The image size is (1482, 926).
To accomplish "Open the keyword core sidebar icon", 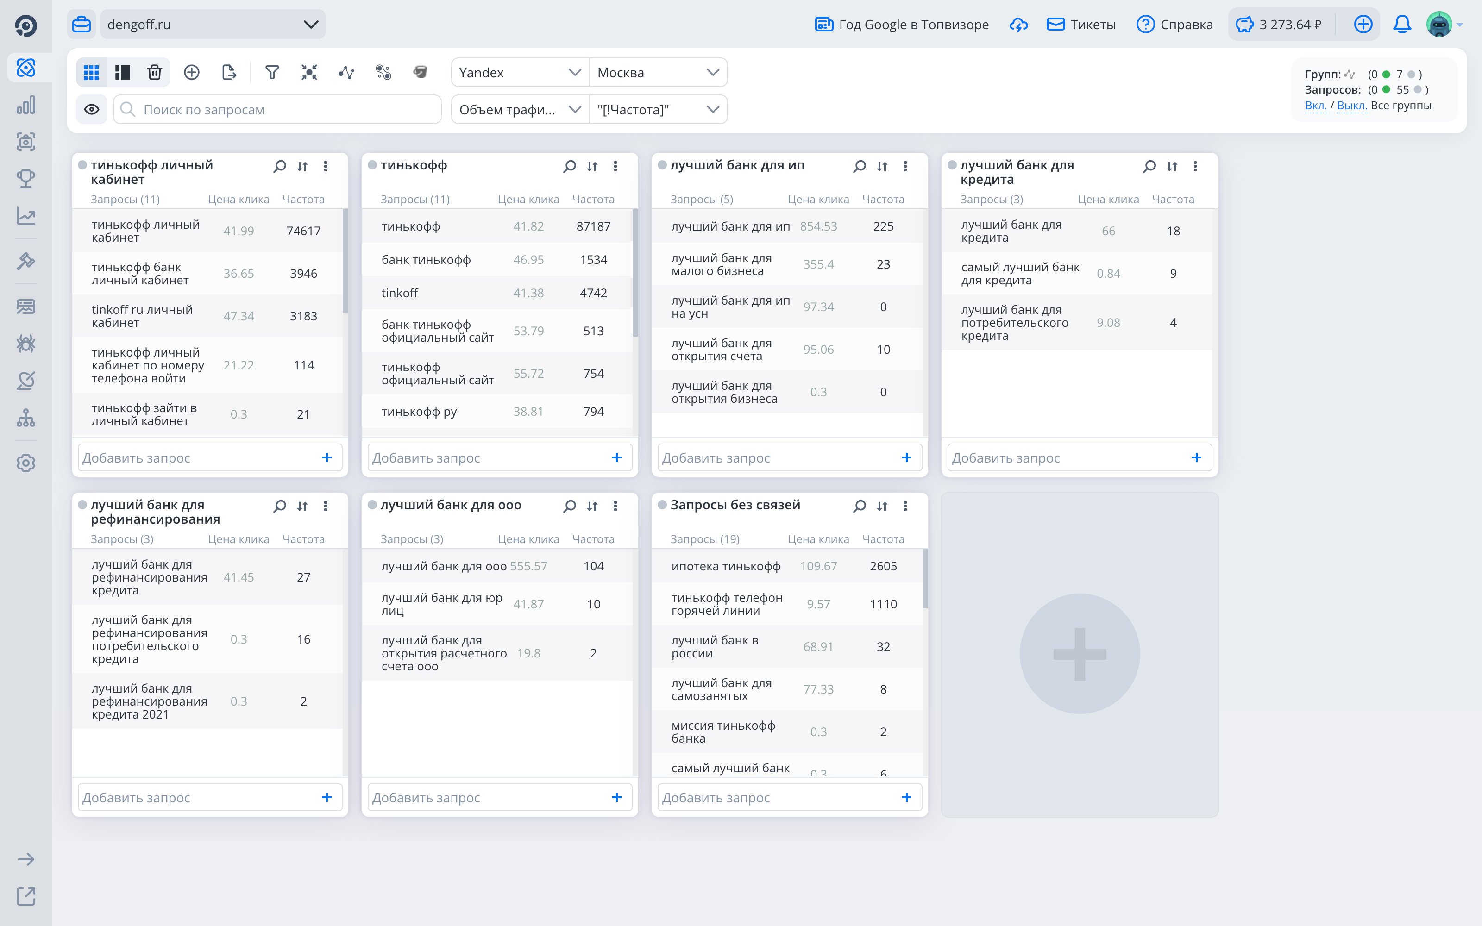I will pos(26,68).
